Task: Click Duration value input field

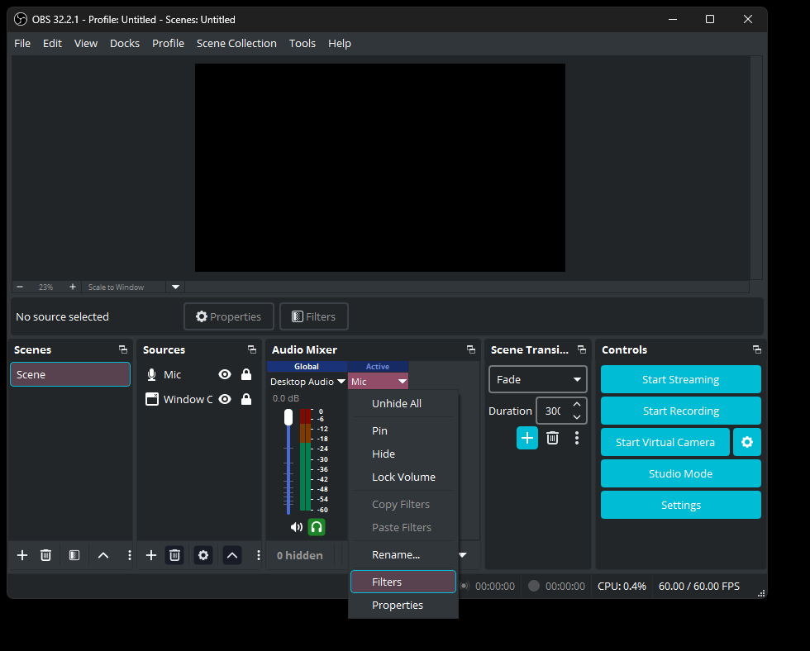Action: pyautogui.click(x=553, y=411)
